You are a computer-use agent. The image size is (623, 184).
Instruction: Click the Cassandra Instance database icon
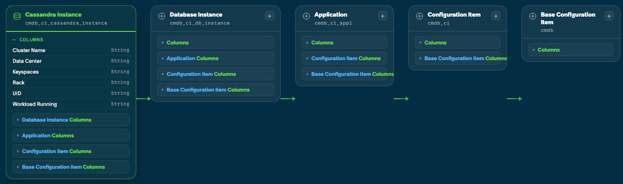17,16
